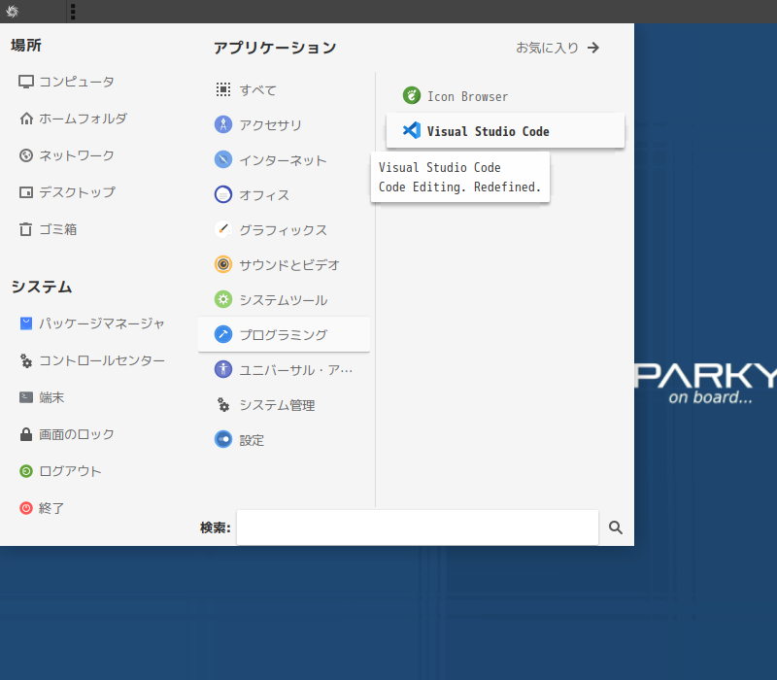Click the Package Manager blue icon
The height and width of the screenshot is (680, 777).
pyautogui.click(x=26, y=323)
